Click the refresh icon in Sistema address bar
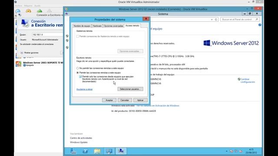 (216, 19)
